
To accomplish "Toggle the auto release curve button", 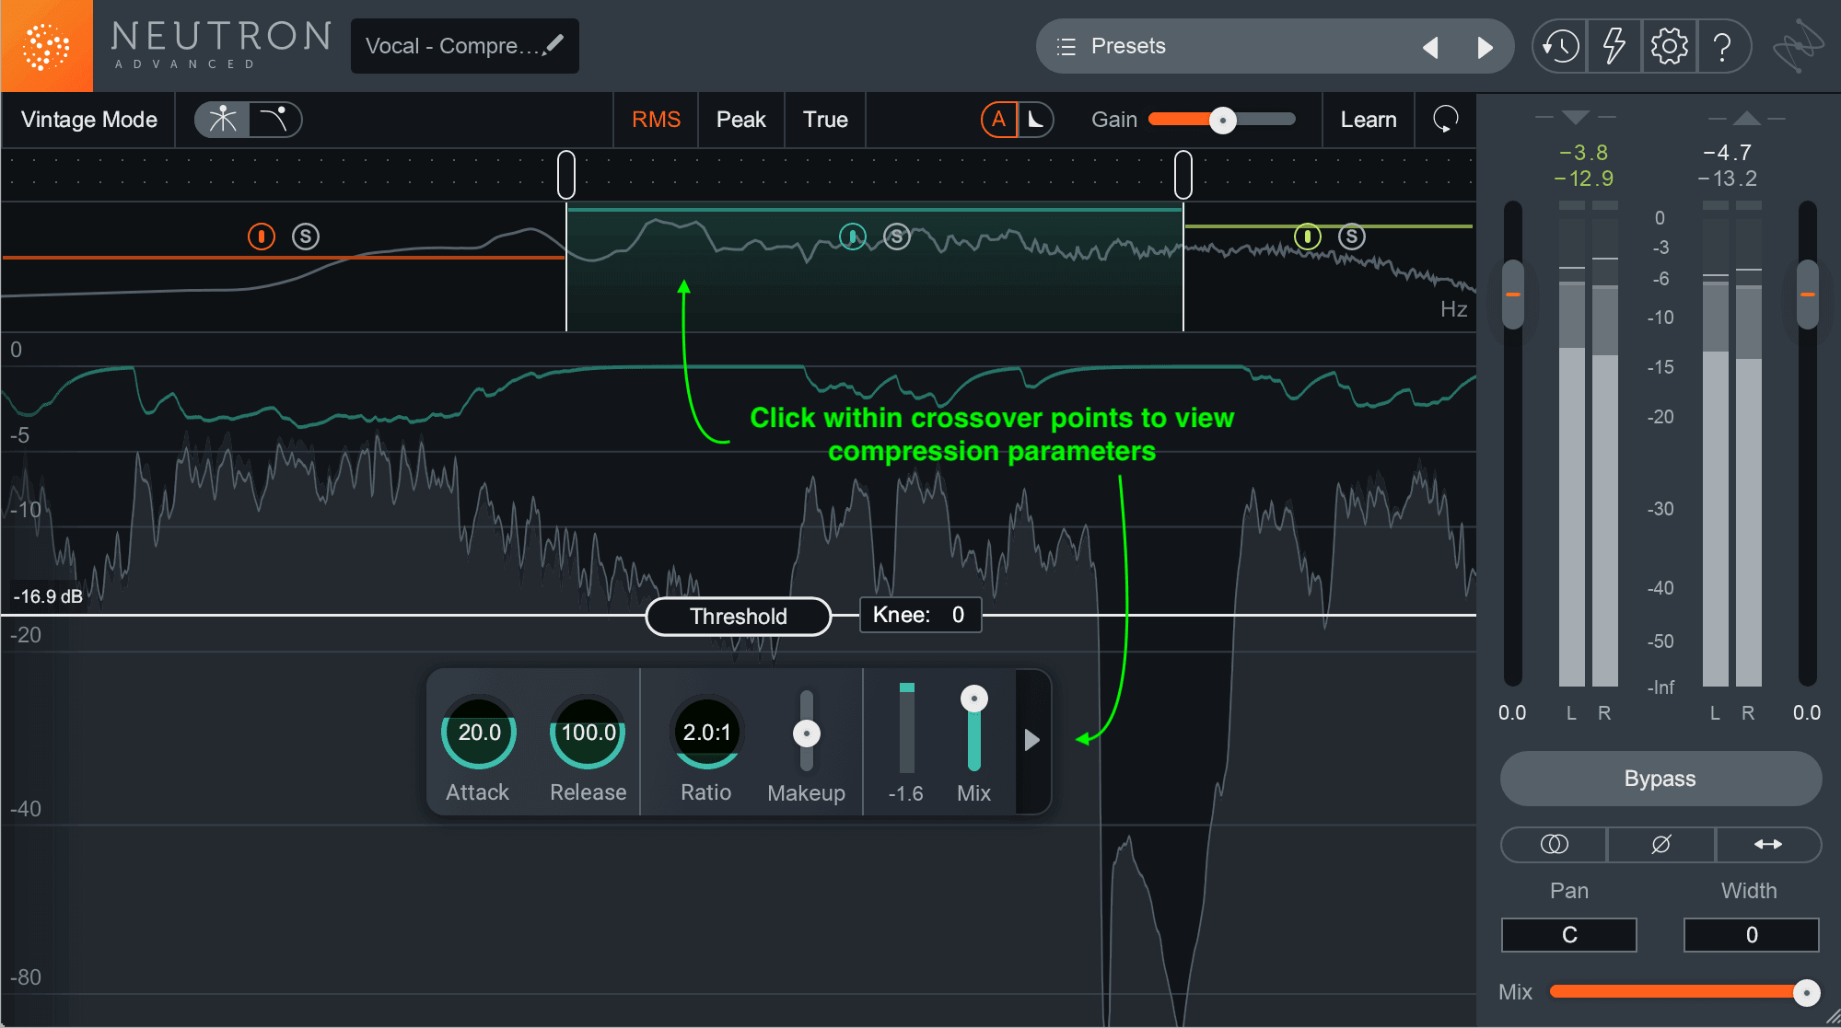I will 1036,120.
